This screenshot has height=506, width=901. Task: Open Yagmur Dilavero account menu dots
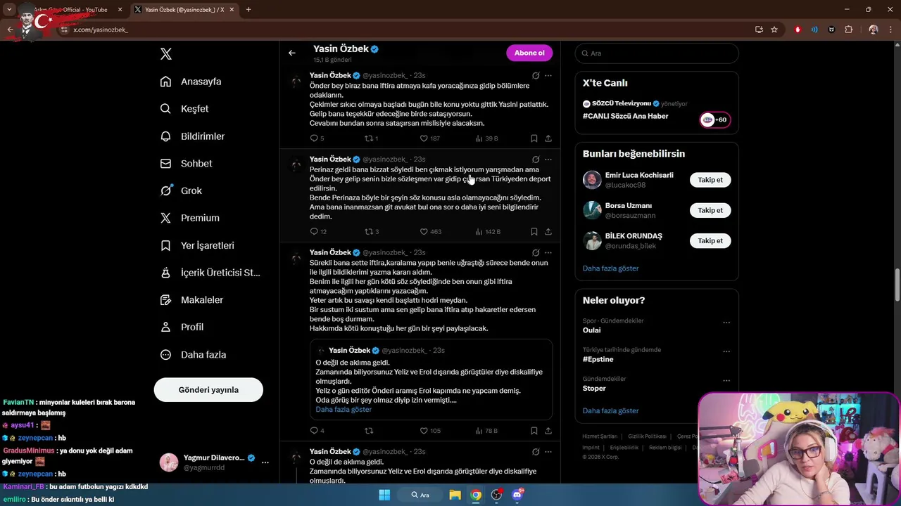coord(265,462)
